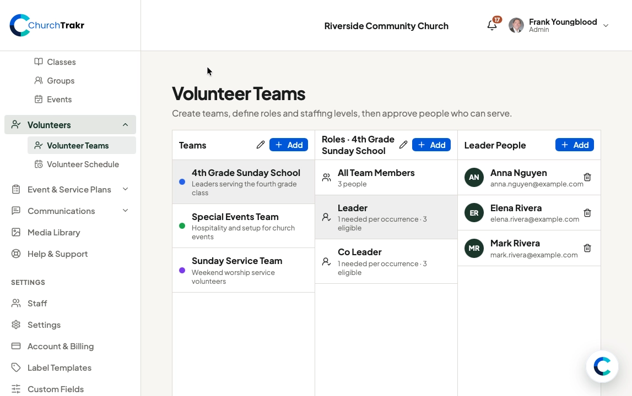Click the Media Library image icon
632x396 pixels.
pos(16,232)
